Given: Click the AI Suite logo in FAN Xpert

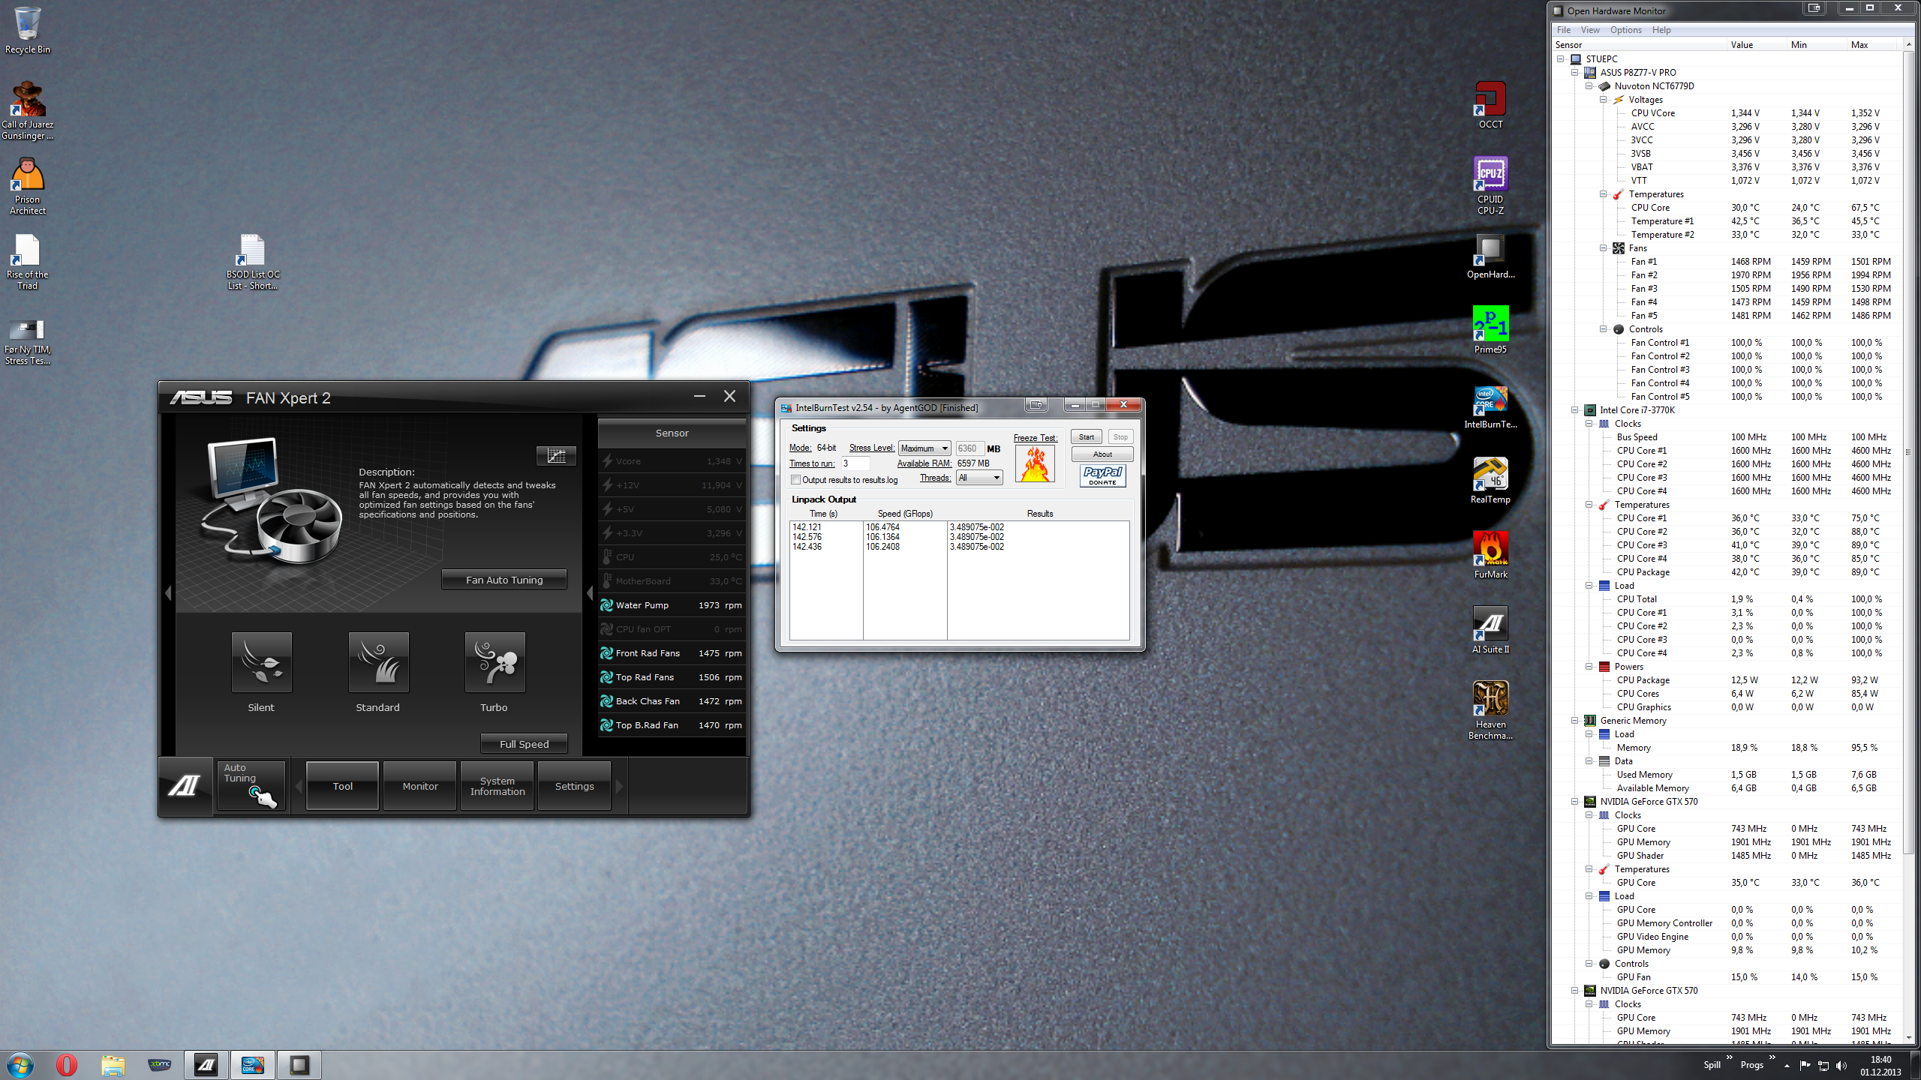Looking at the screenshot, I should 184,785.
